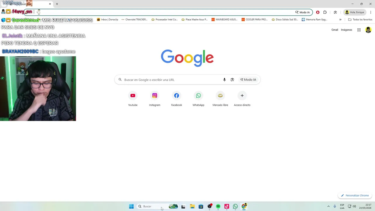Open the Google account avatar on the page
Image resolution: width=375 pixels, height=211 pixels.
click(x=368, y=30)
